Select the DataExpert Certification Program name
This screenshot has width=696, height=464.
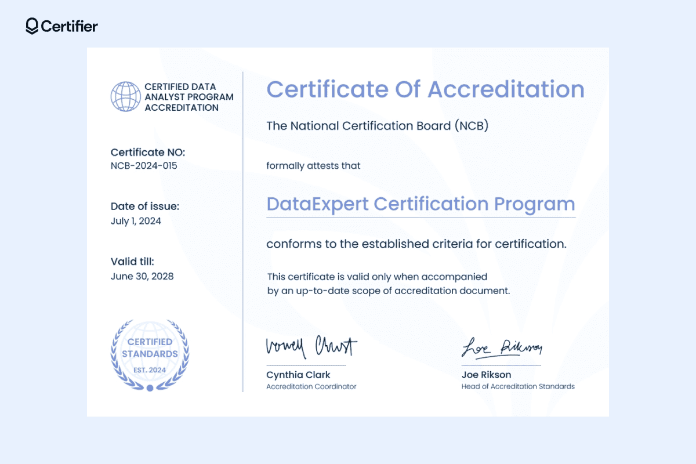click(420, 204)
